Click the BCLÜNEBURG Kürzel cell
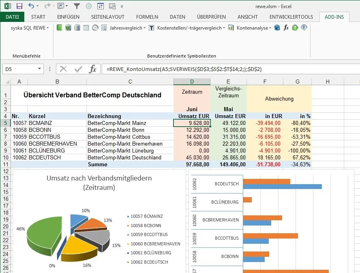 click(x=57, y=150)
